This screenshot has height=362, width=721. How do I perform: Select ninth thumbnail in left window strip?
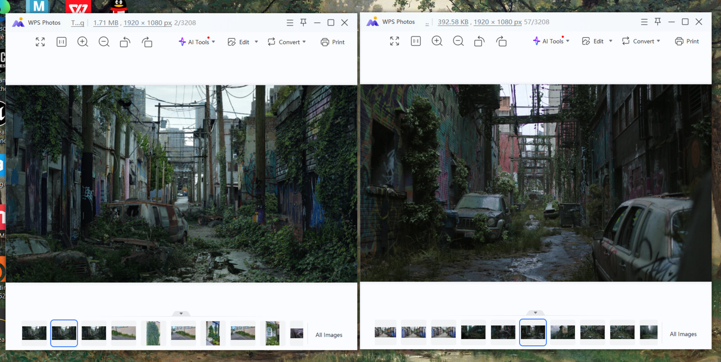point(273,333)
